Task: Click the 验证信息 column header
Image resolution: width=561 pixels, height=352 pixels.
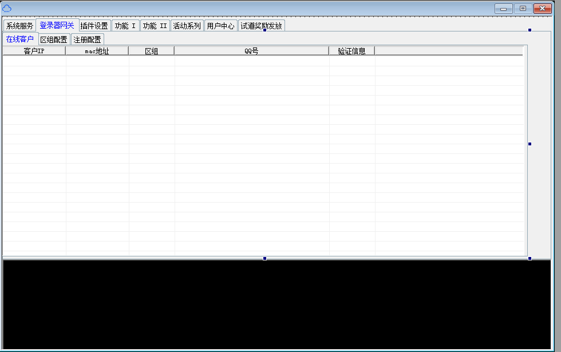Action: click(351, 51)
